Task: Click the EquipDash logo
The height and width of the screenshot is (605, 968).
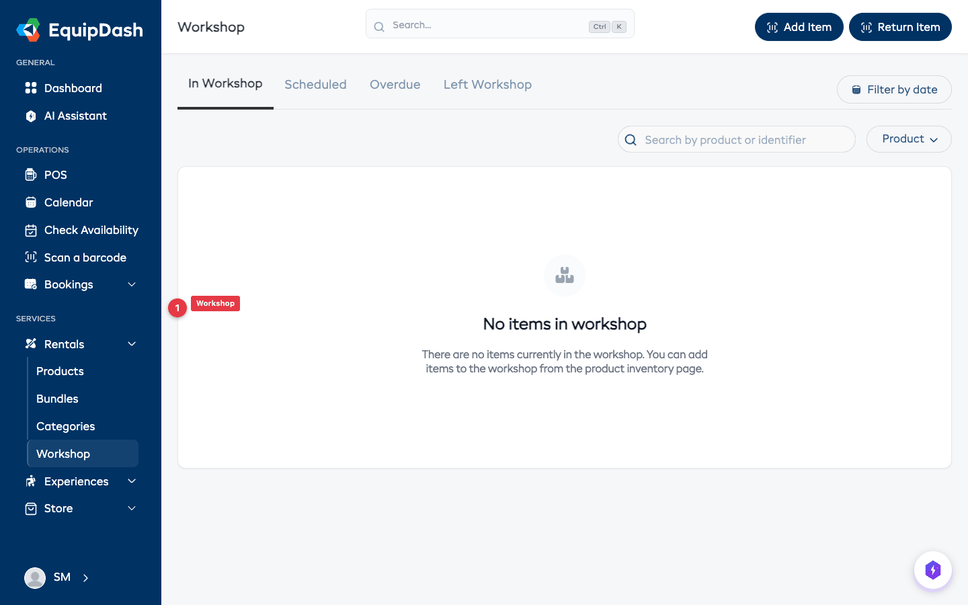Action: pos(79,30)
